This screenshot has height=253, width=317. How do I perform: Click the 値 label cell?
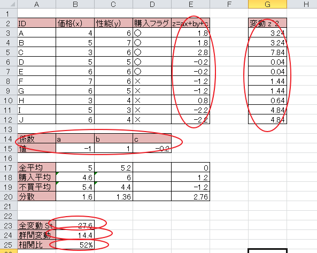pyautogui.click(x=36, y=148)
